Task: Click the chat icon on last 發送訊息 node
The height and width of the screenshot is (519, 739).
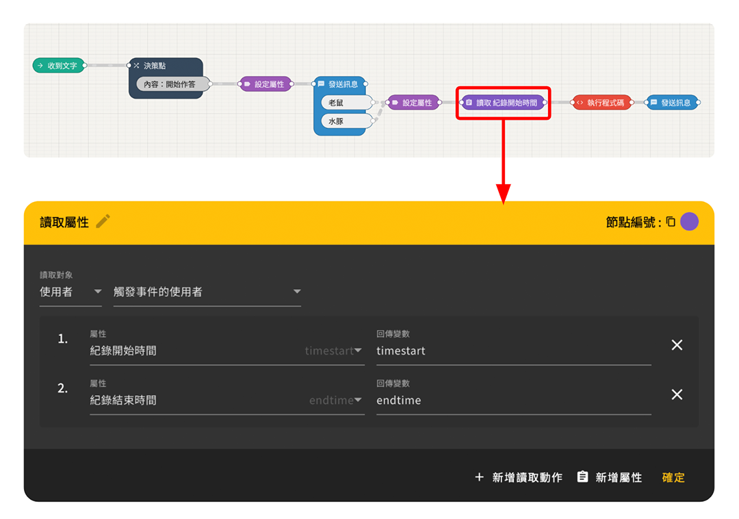Action: point(653,102)
